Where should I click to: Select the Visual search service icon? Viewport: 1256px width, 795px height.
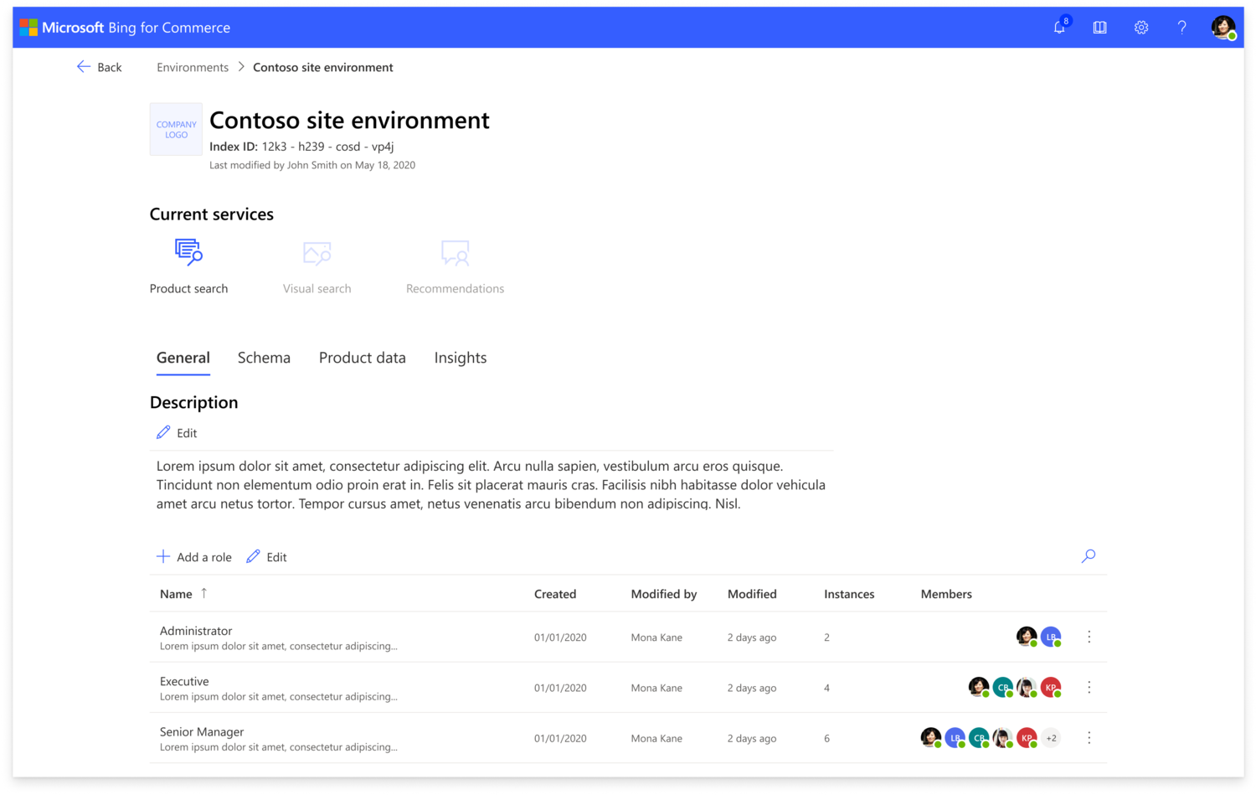(317, 252)
